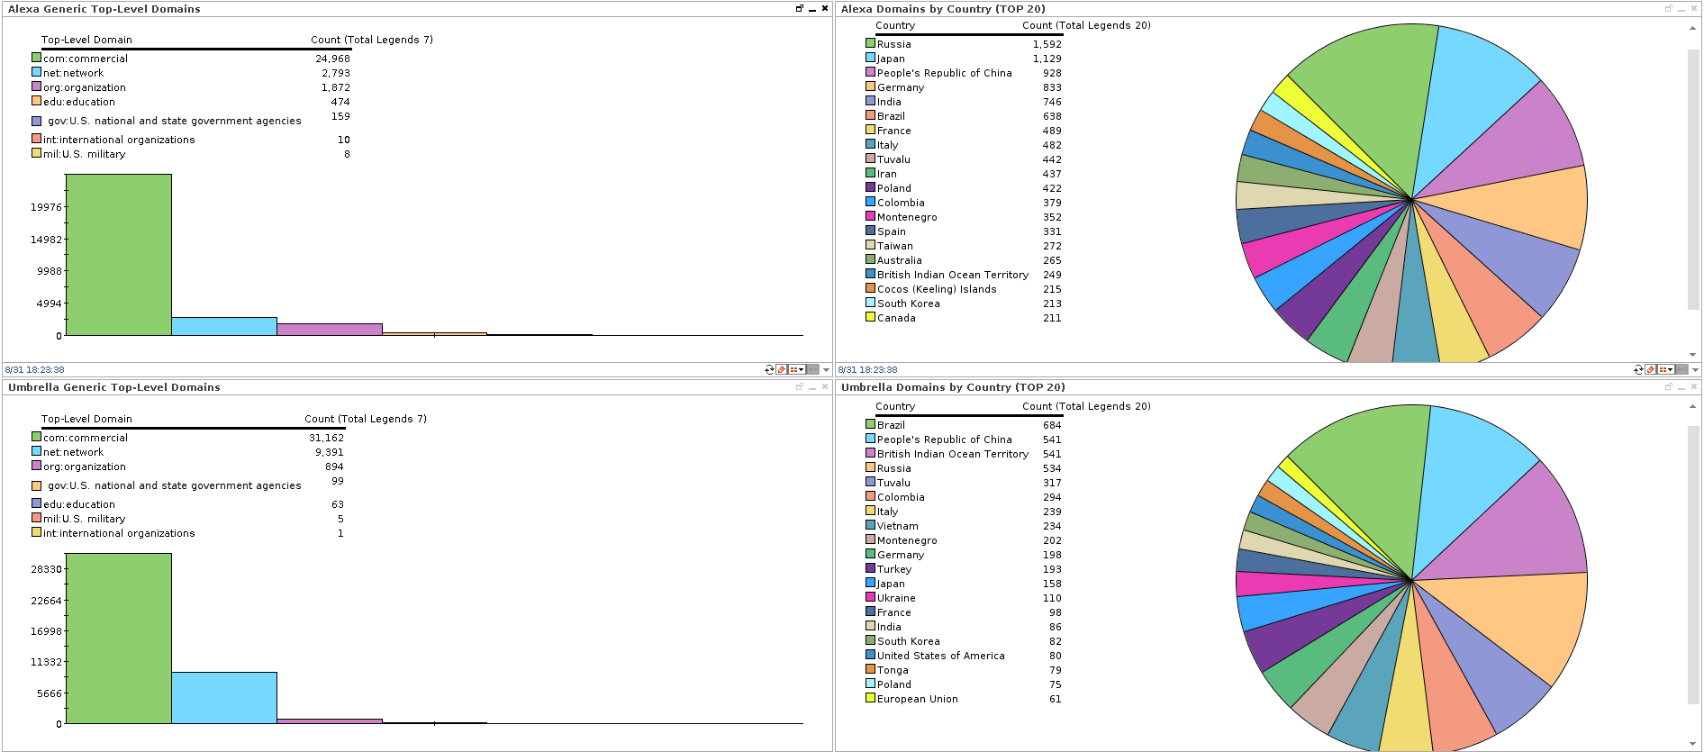Restore the Alexa Generic Top-Level Domains panel window

click(x=799, y=8)
